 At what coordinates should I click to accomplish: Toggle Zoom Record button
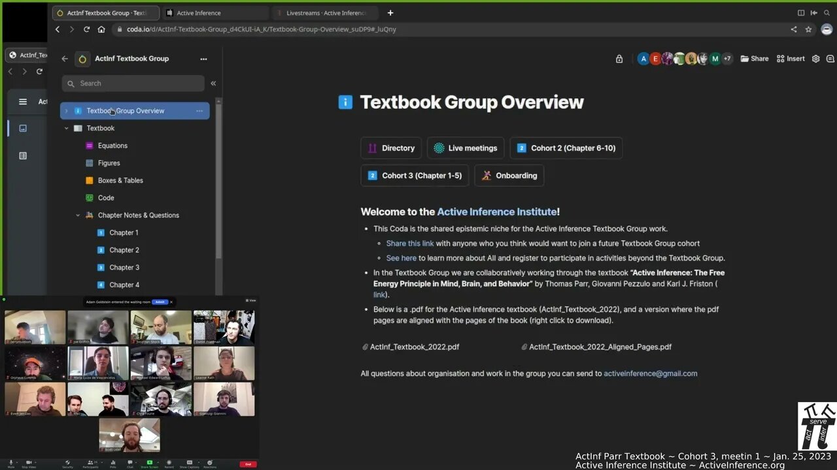[169, 463]
